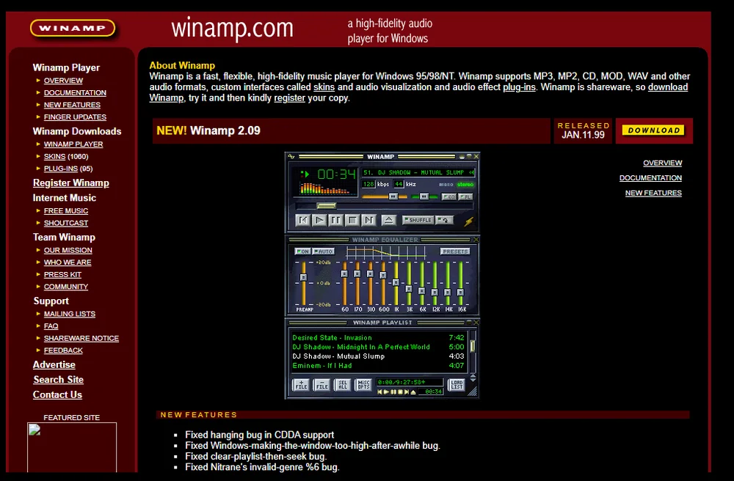Open PRESS KIT link
This screenshot has width=734, height=481.
pyautogui.click(x=62, y=274)
